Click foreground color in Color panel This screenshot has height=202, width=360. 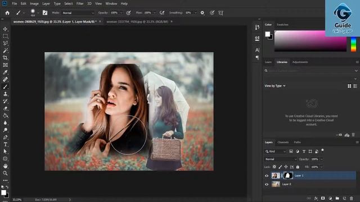pos(268,34)
